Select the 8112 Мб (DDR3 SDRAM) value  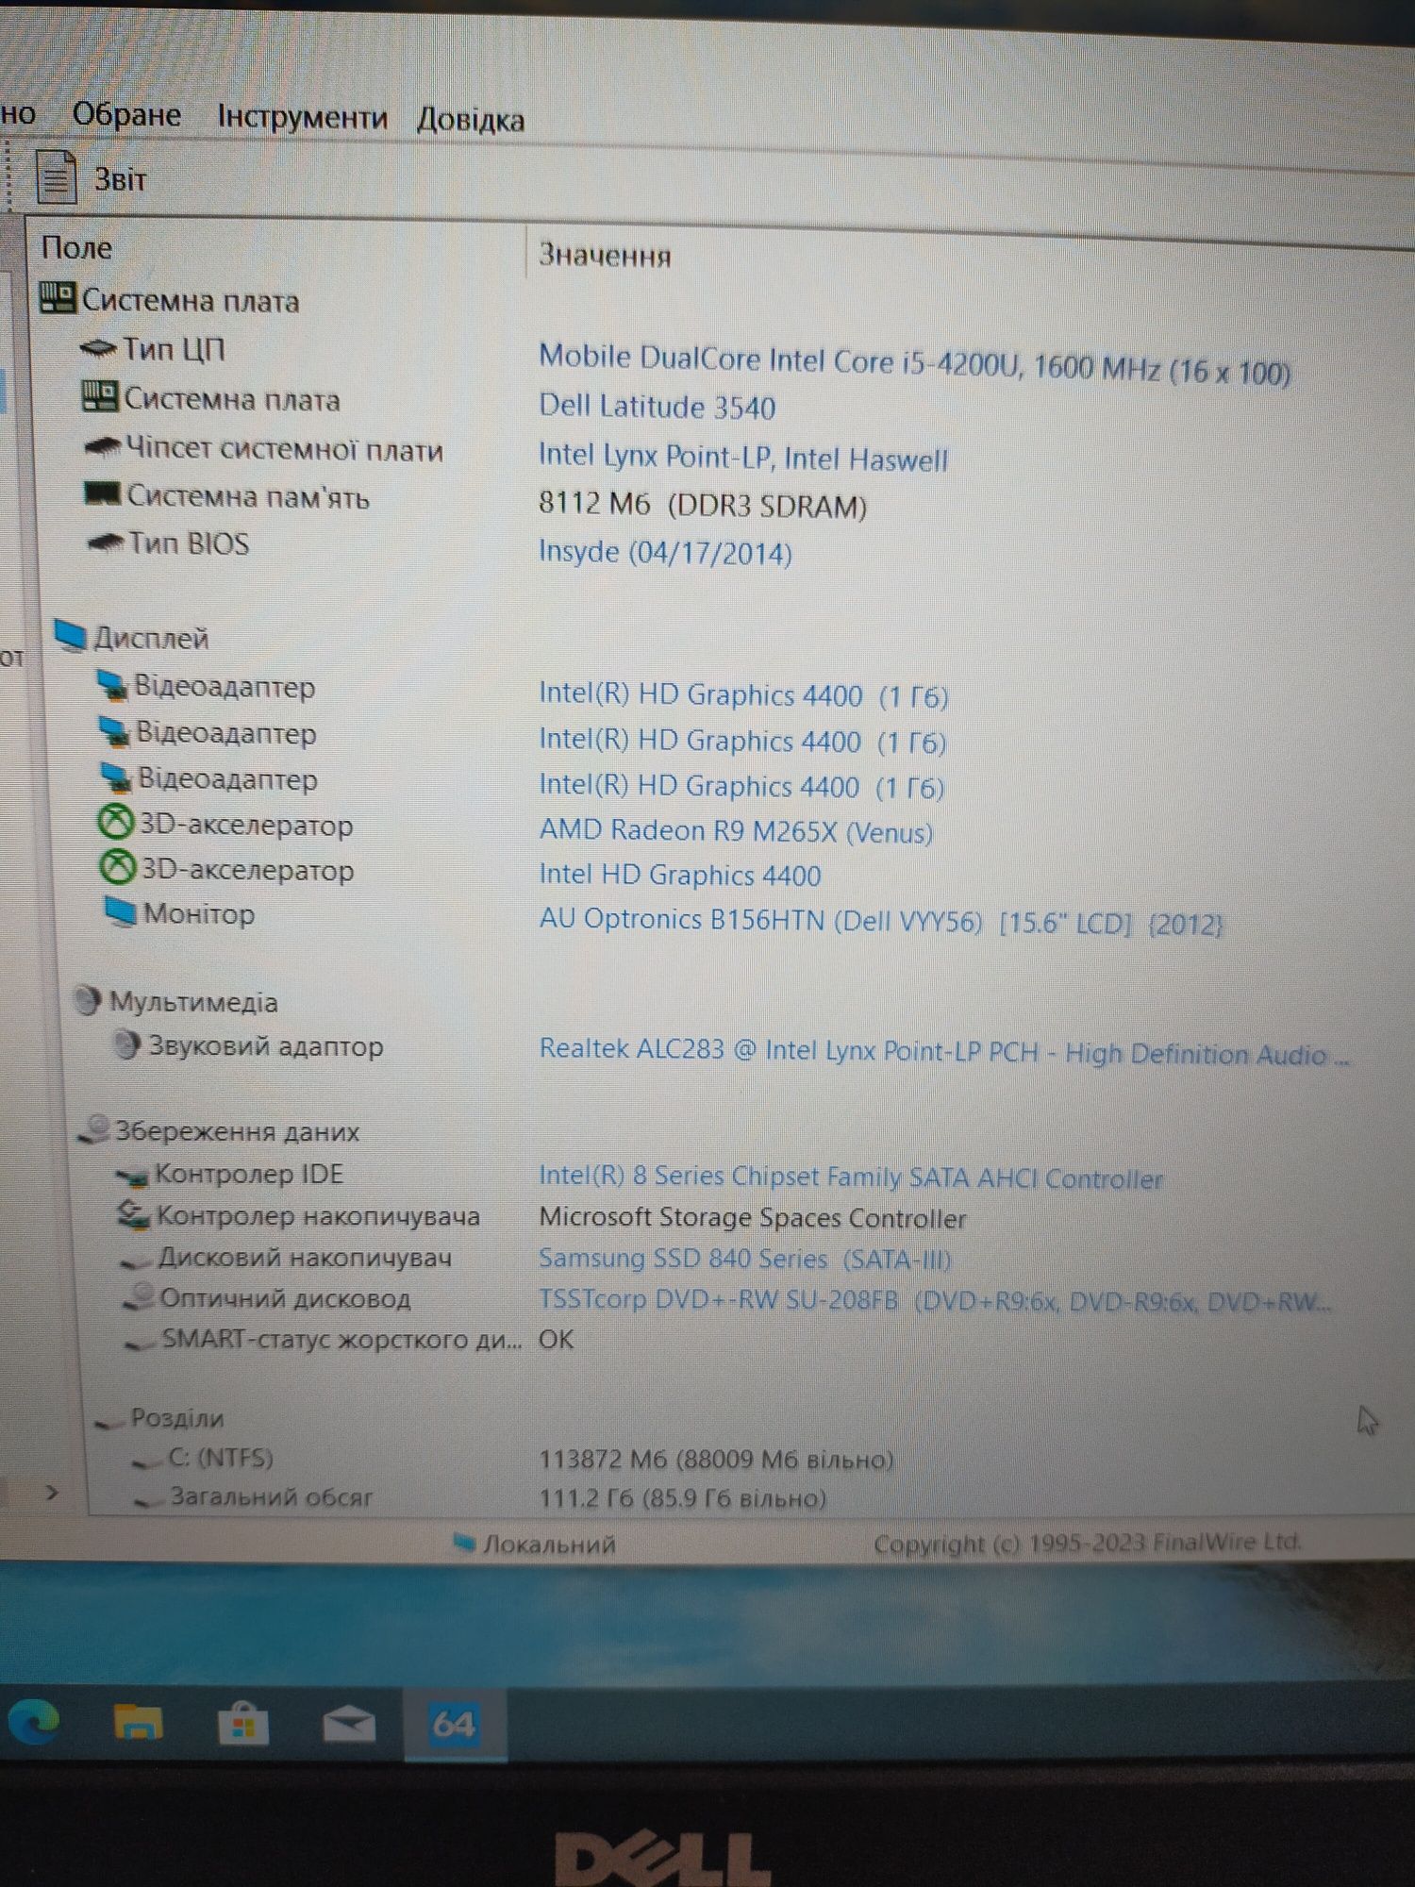point(703,505)
